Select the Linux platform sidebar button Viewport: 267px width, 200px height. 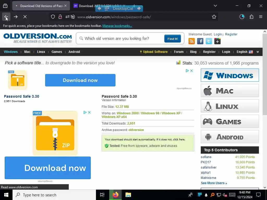tap(230, 106)
